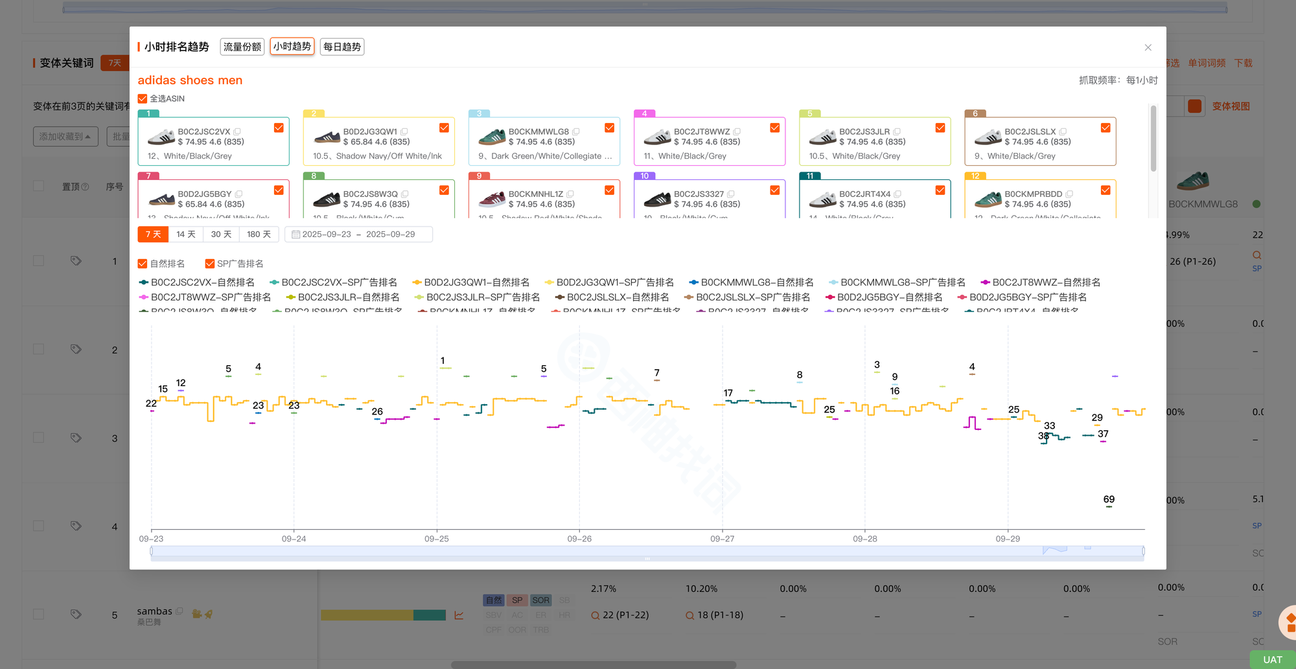Click the magnifier icon beside 22 (P1-22)

tap(595, 615)
